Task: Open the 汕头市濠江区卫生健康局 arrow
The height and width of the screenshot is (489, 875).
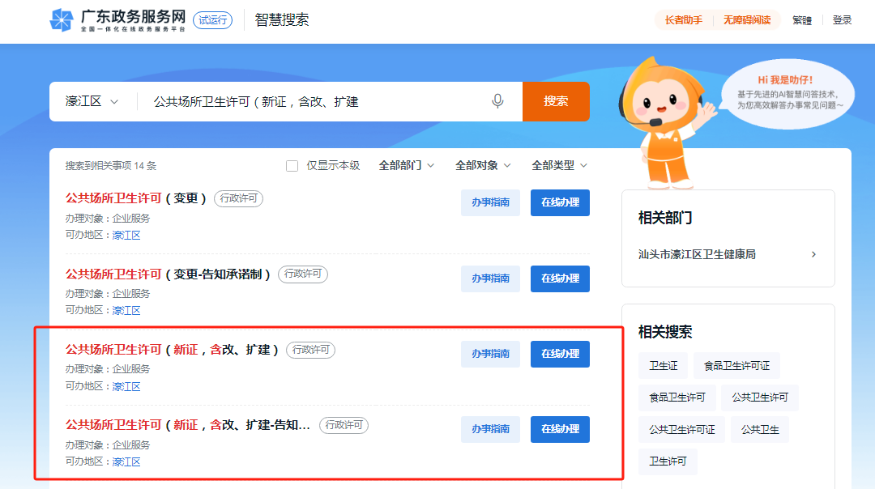Action: pos(813,254)
